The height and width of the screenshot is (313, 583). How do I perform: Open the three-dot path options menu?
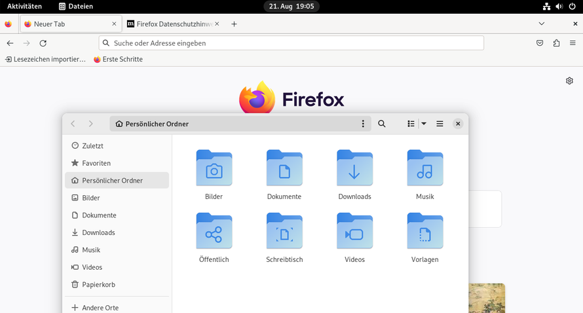click(363, 124)
